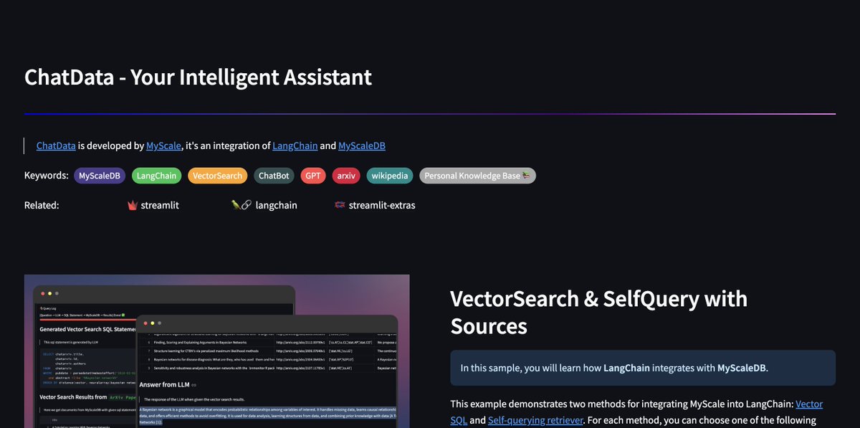Viewport: 860px width, 428px height.
Task: Click the langchain parrot and chain icon
Action: point(242,205)
